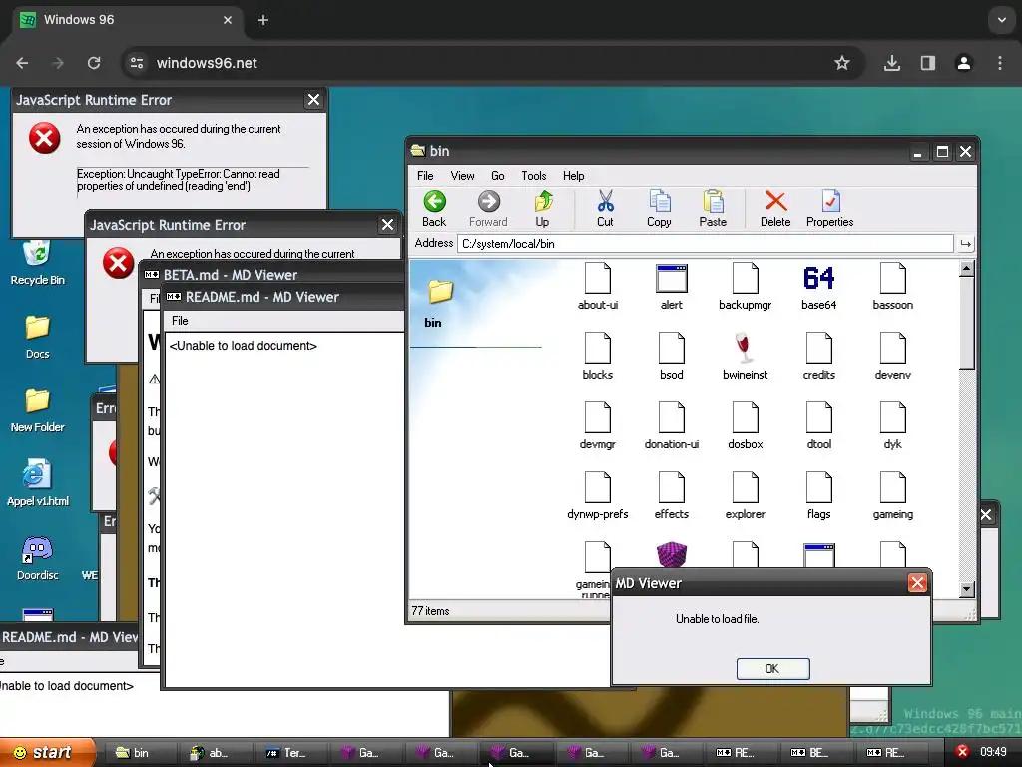This screenshot has height=767, width=1022.
Task: Open the Go menu in bin explorer
Action: click(x=497, y=176)
